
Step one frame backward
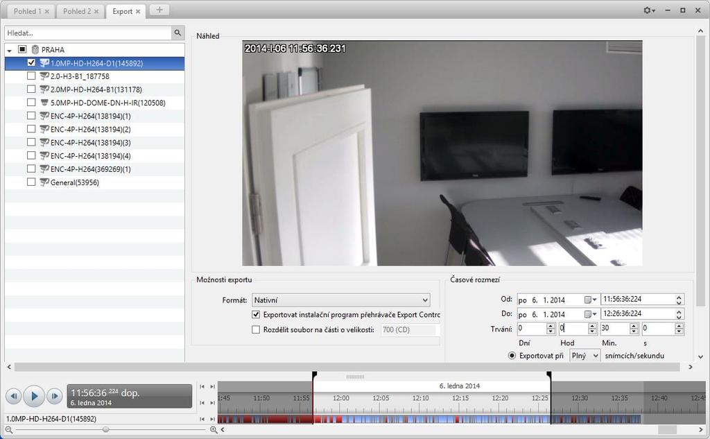(x=13, y=397)
